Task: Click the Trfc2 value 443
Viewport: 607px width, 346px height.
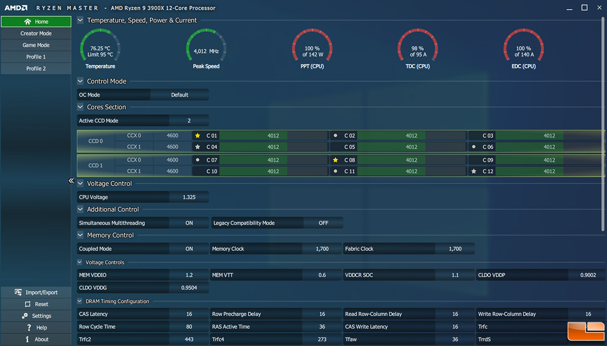Action: (189, 339)
